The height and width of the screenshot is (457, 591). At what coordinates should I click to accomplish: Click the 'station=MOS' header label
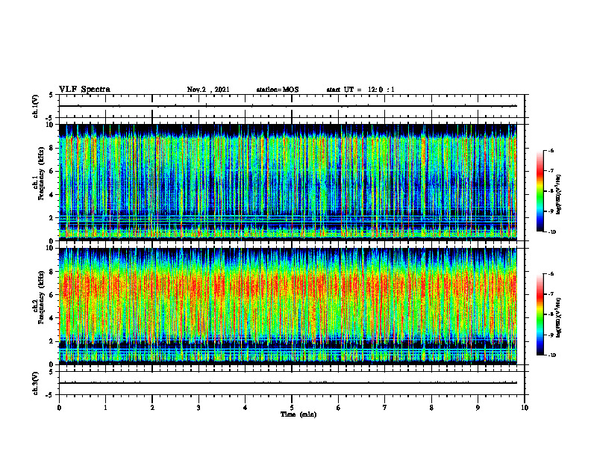coord(278,90)
